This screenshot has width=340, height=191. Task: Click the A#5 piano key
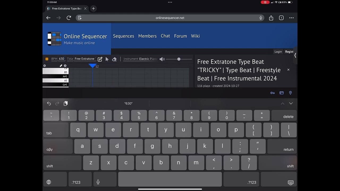point(56,76)
